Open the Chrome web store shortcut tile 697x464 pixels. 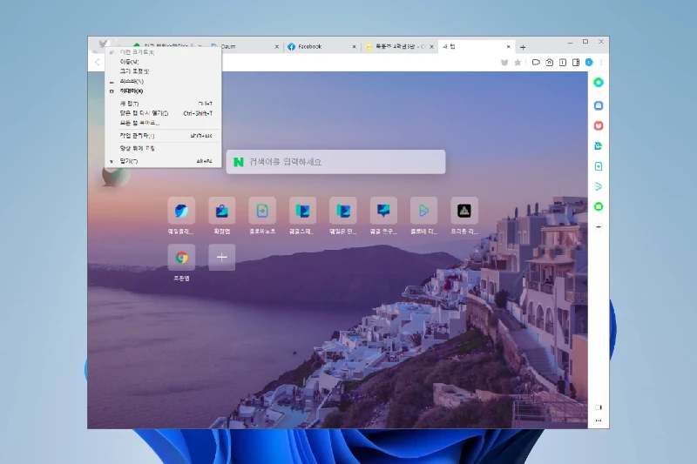[181, 258]
